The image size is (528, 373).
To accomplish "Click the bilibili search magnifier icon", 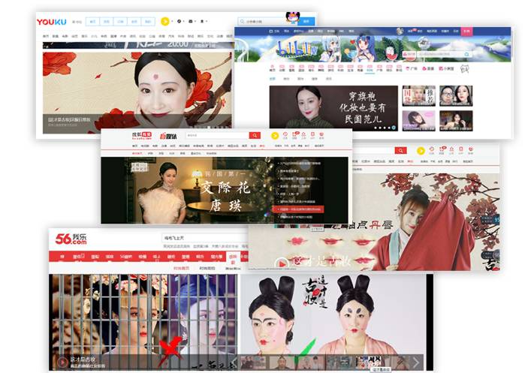I will pos(466,54).
